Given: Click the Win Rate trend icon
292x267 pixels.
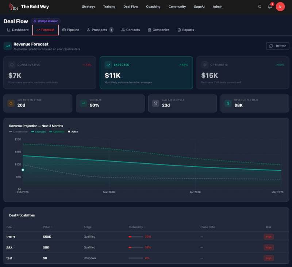Looking at the screenshot, I should click(x=84, y=103).
